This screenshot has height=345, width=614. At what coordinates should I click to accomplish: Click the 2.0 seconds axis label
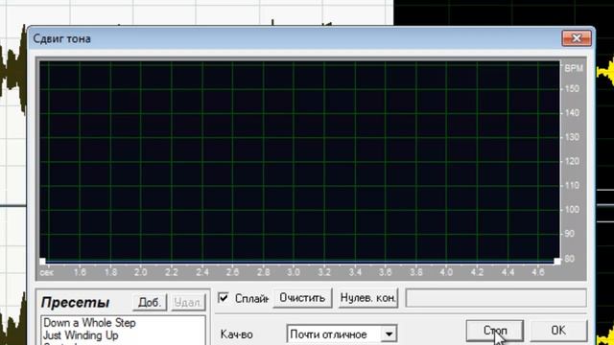pos(141,272)
